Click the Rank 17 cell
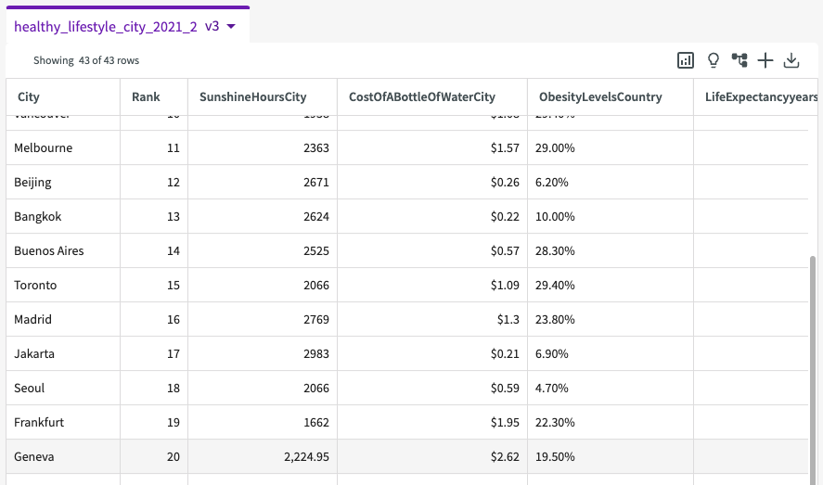823x485 pixels. tap(154, 354)
